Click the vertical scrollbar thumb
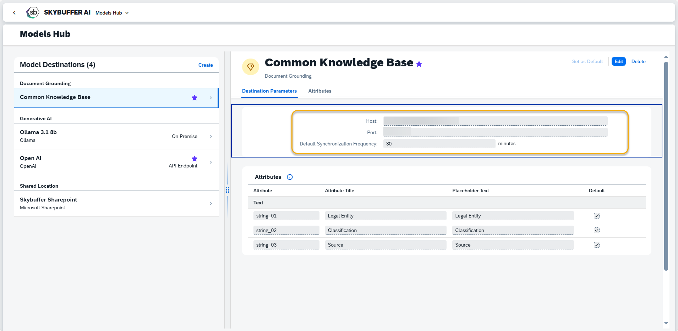678x331 pixels. pyautogui.click(x=666, y=166)
